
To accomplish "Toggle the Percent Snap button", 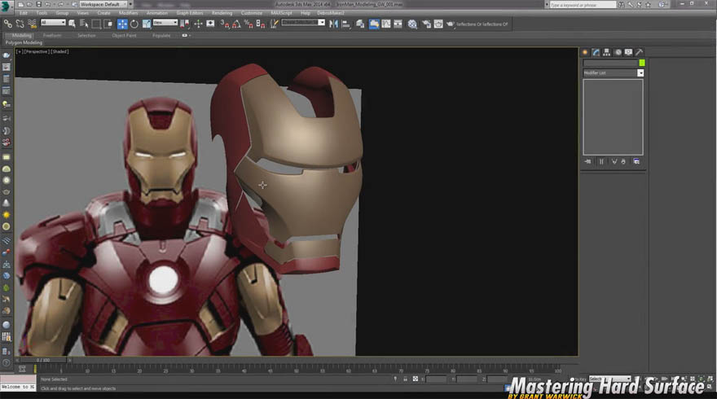I will [249, 24].
